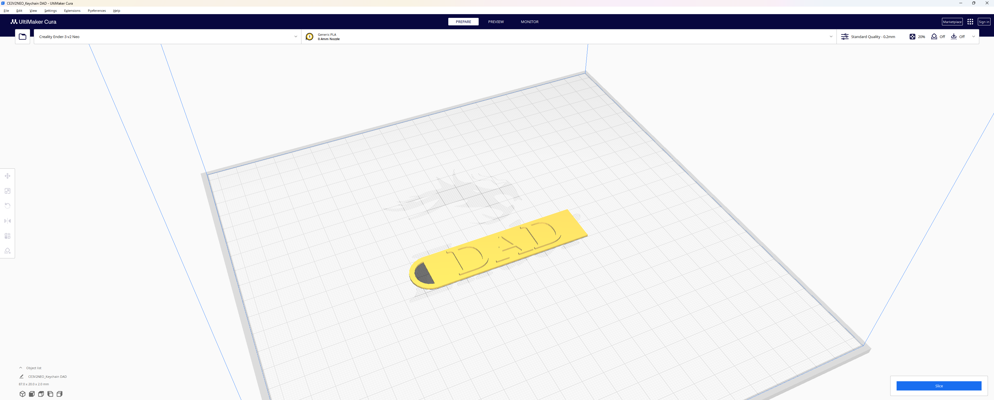Expand the Generic PLA material dropdown
Screen dimensions: 994x400
click(x=569, y=37)
